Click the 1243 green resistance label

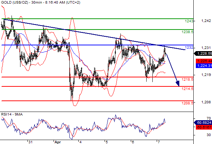pyautogui.click(x=189, y=21)
